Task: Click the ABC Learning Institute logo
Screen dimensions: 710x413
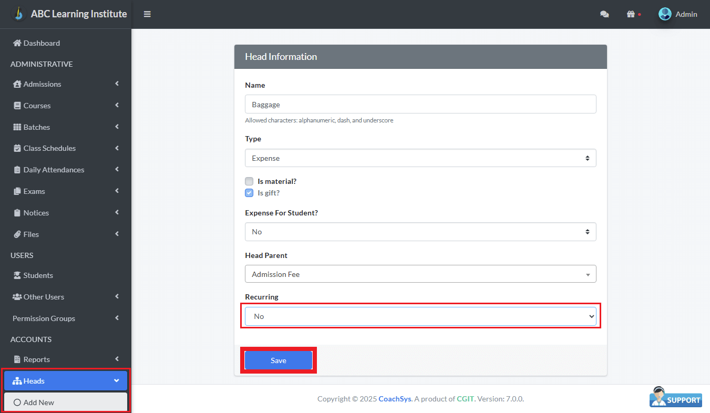Action: pyautogui.click(x=19, y=14)
